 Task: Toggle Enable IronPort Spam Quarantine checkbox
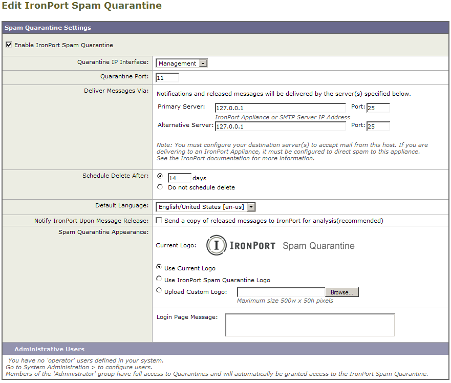(9, 45)
